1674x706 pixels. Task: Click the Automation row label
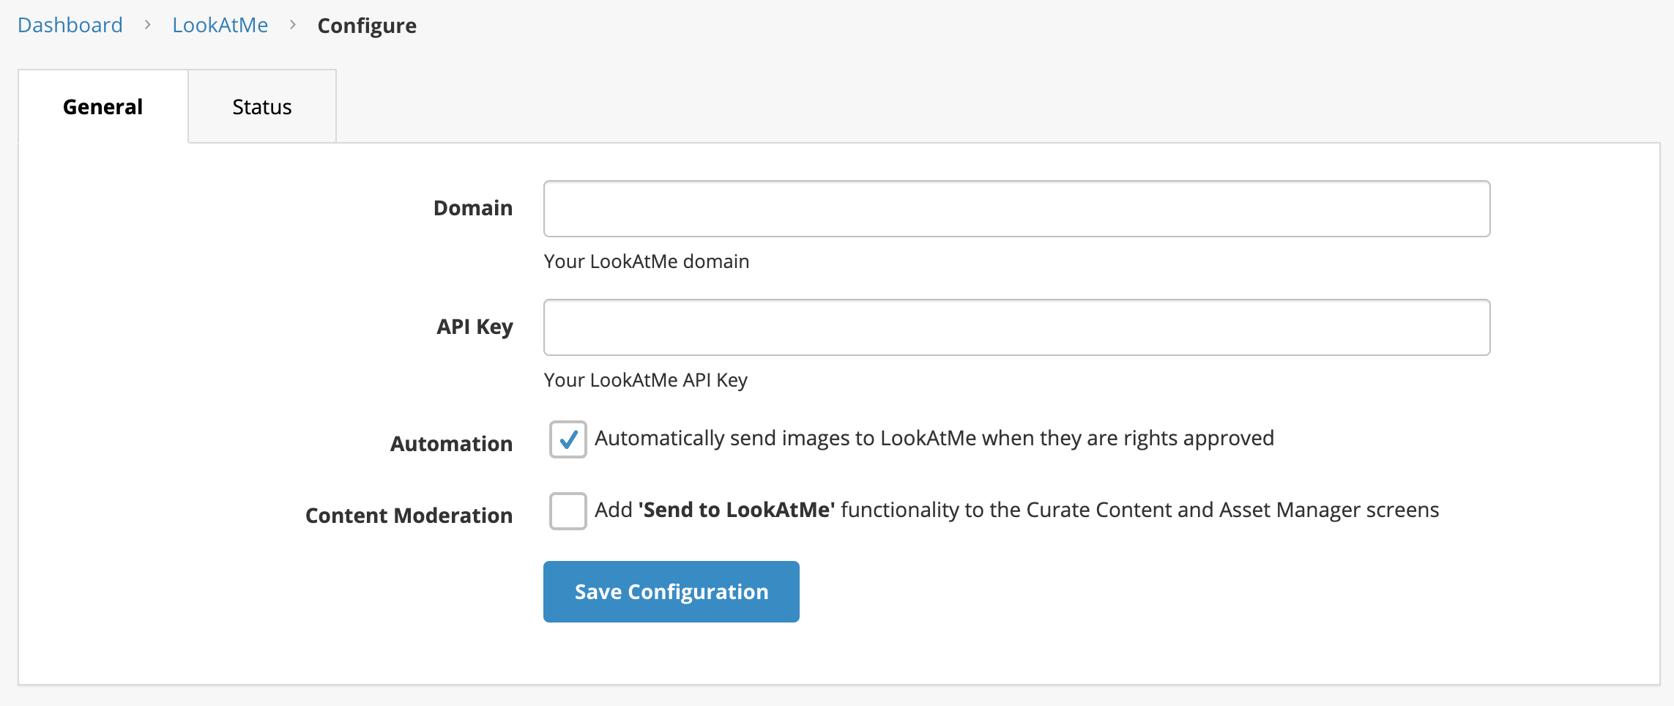(451, 444)
